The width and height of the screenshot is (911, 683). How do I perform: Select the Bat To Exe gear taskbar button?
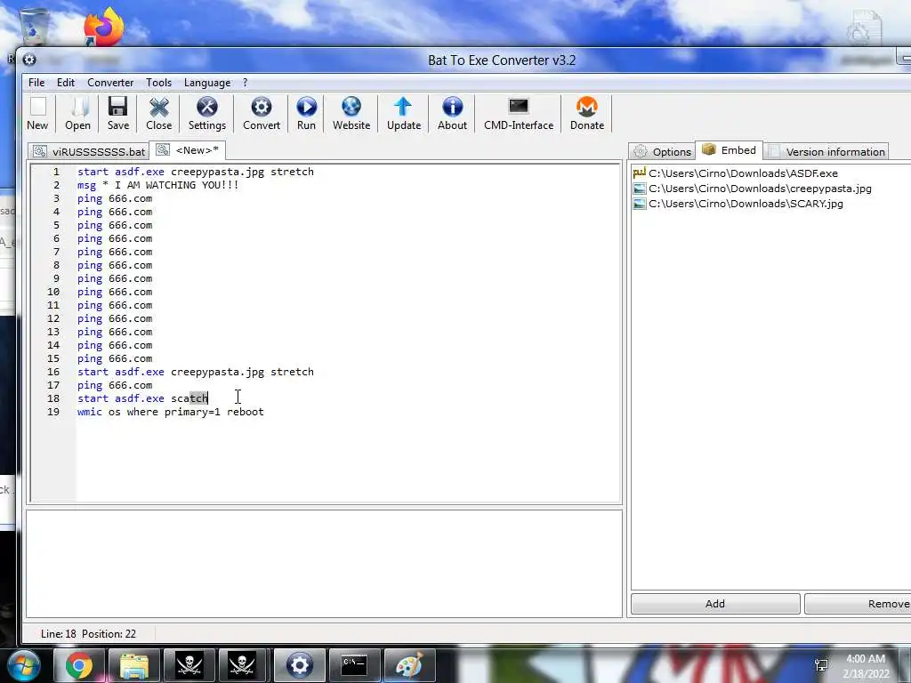(299, 665)
